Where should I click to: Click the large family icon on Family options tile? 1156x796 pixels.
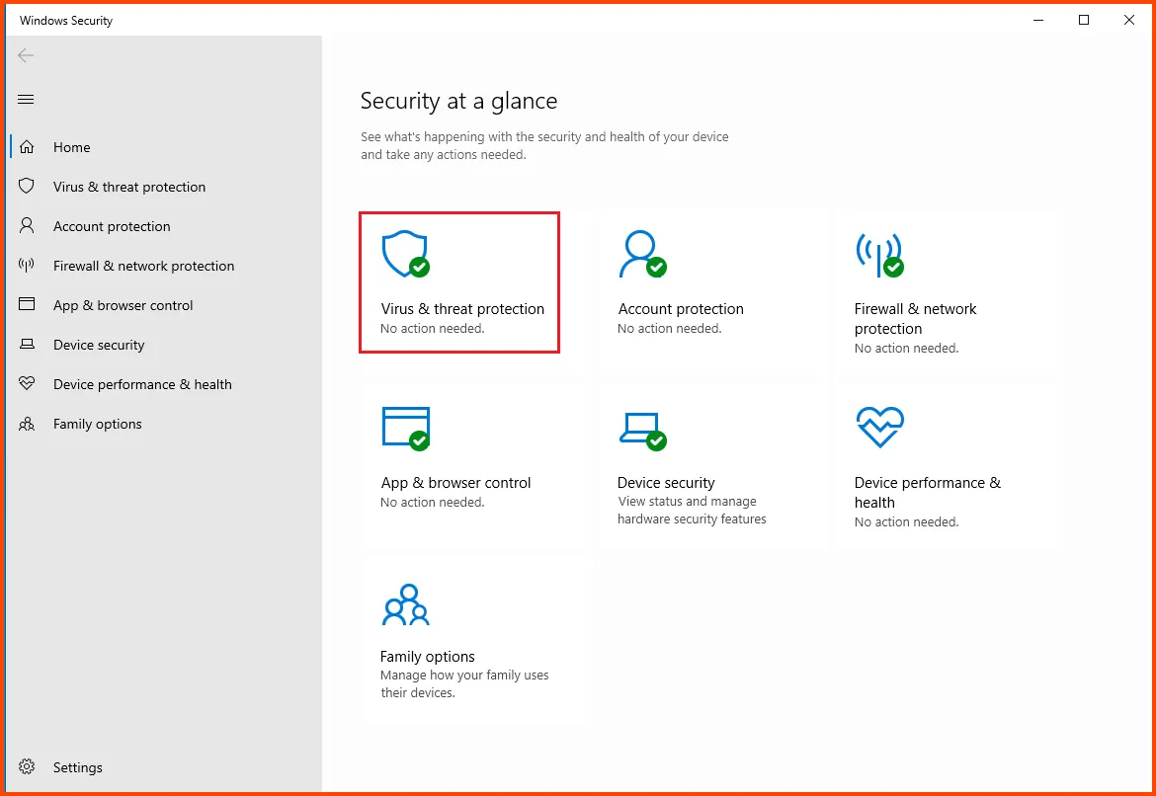(405, 604)
